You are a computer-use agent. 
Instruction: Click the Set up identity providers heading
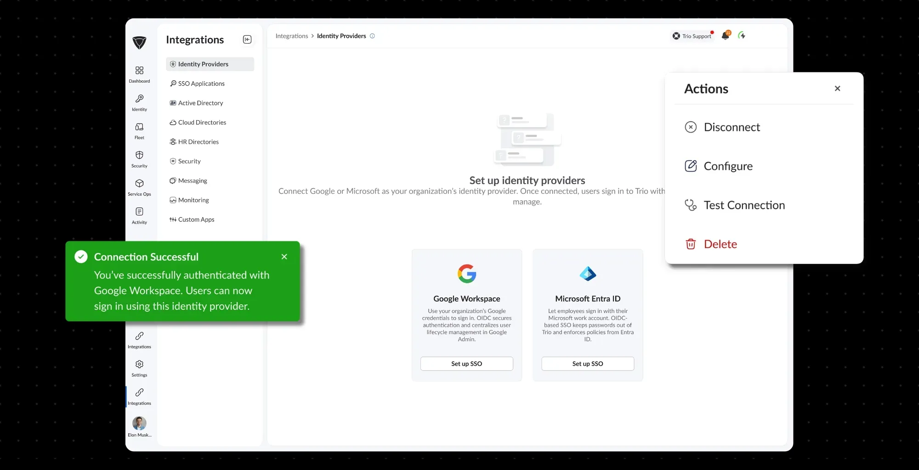click(527, 180)
